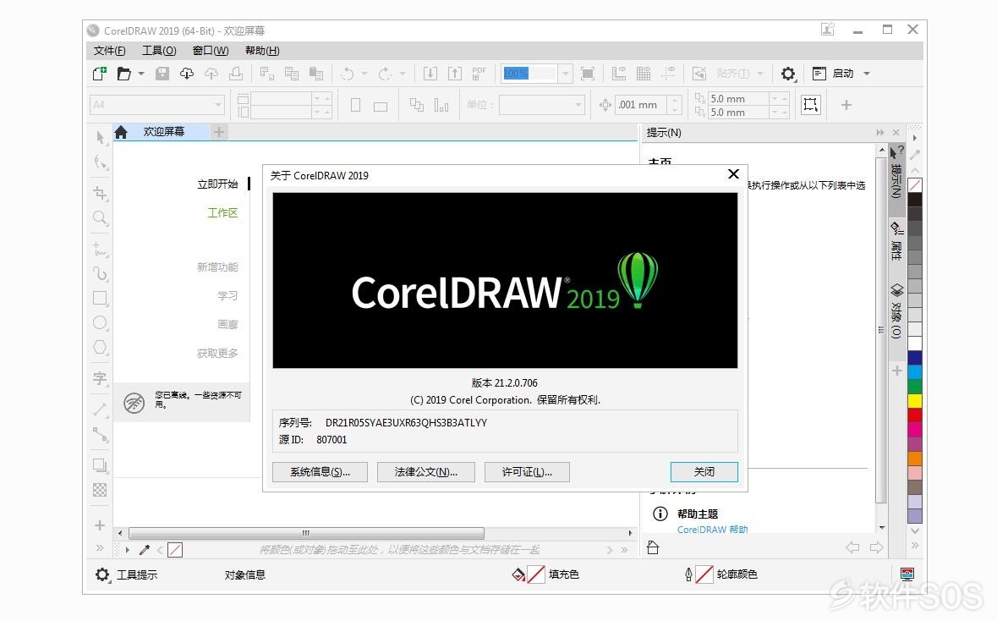997x621 pixels.
Task: Click the Save disk icon
Action: tap(162, 74)
